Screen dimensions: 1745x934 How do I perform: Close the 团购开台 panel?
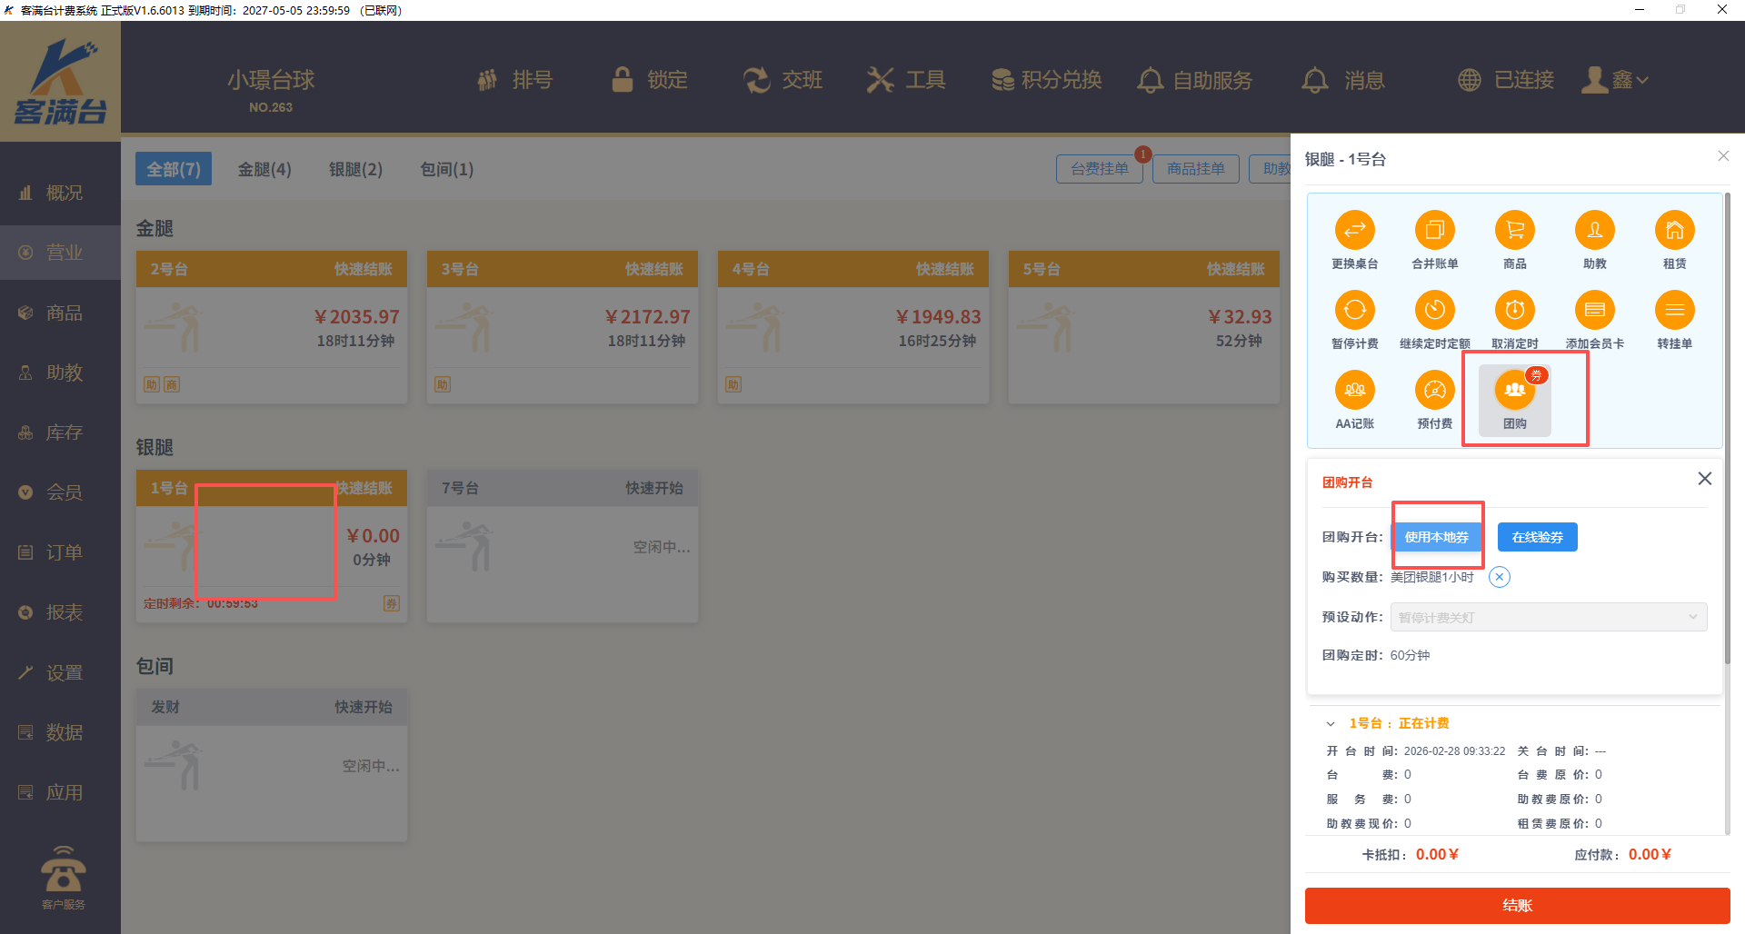(1704, 479)
